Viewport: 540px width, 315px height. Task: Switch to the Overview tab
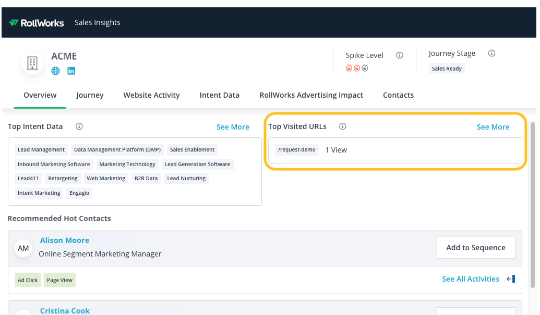point(40,95)
